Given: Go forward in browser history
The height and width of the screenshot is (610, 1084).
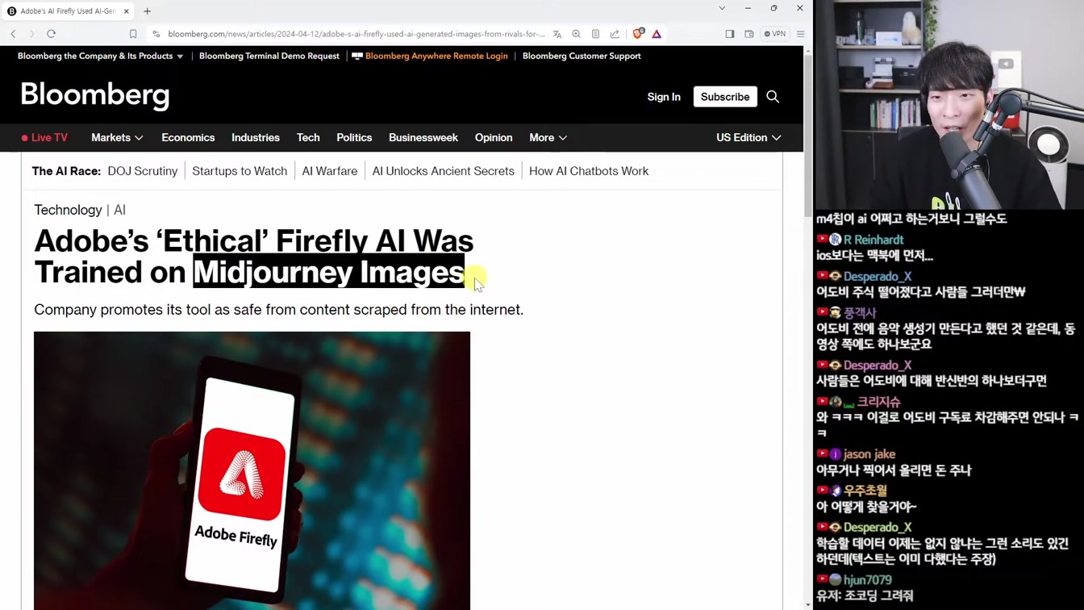Looking at the screenshot, I should pos(31,34).
